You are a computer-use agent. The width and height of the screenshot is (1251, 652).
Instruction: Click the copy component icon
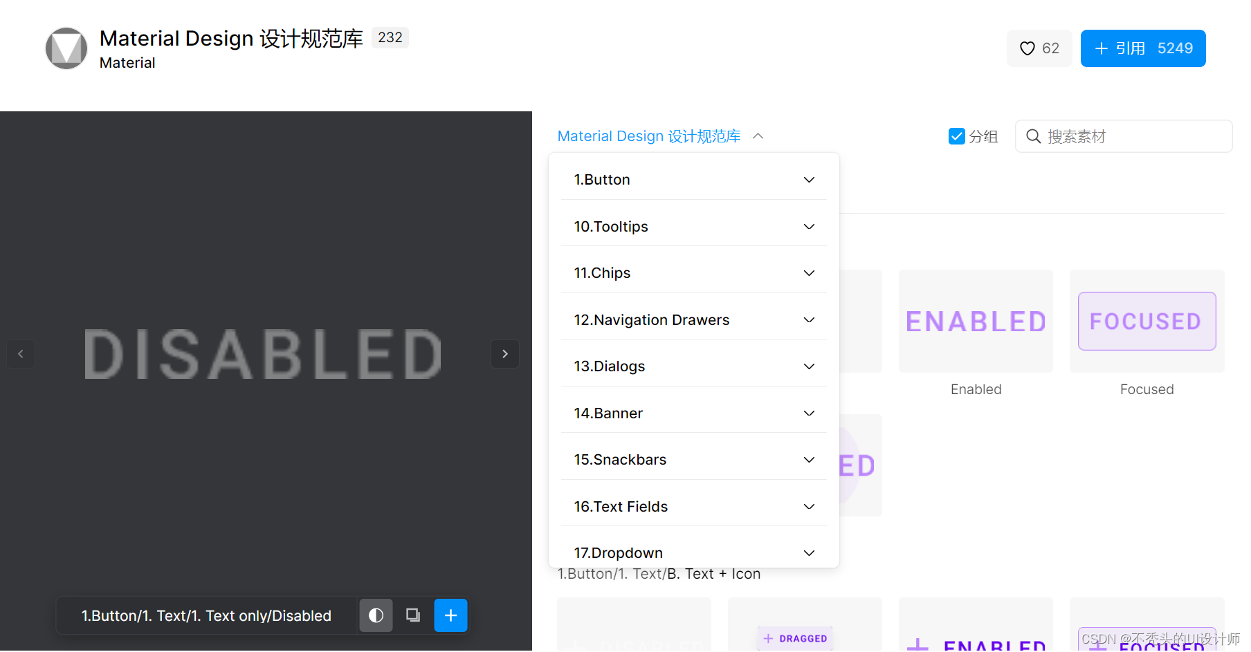point(413,615)
